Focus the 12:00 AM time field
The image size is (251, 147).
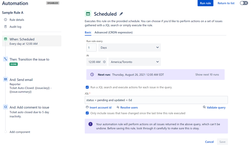click(96, 62)
